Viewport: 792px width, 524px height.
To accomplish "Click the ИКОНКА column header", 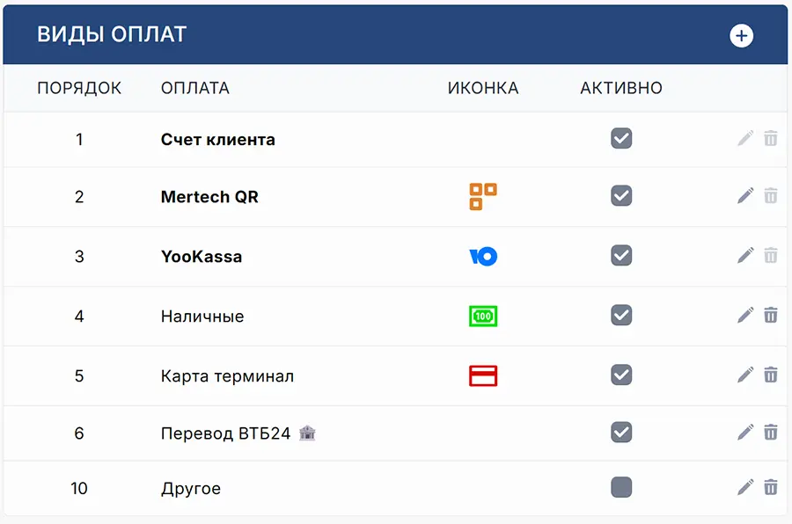I will click(x=482, y=88).
